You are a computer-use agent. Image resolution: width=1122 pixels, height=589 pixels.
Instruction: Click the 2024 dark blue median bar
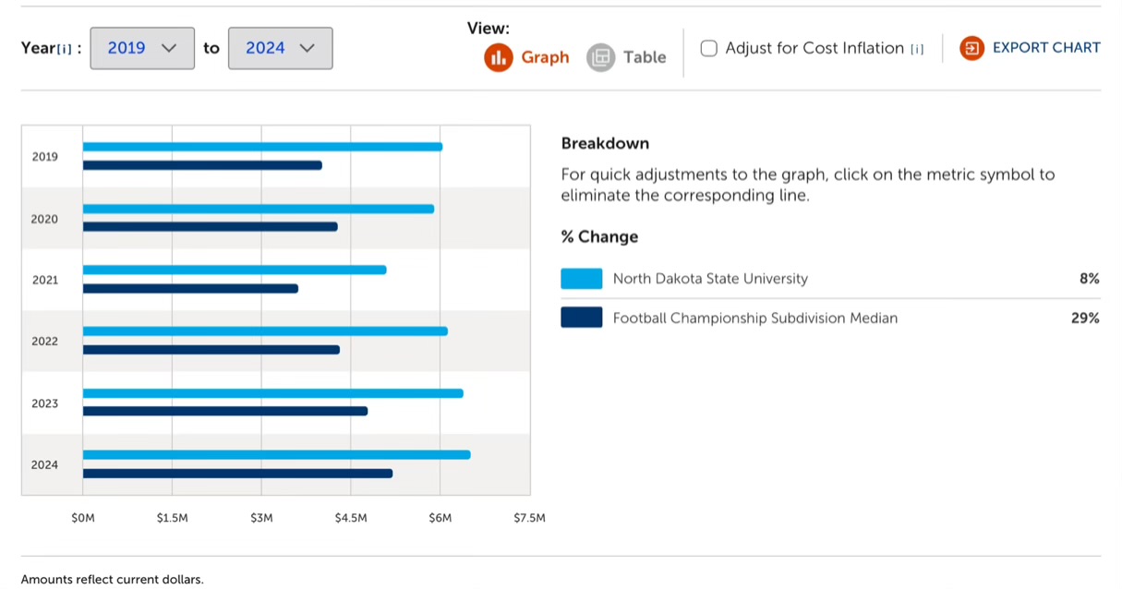click(x=237, y=474)
